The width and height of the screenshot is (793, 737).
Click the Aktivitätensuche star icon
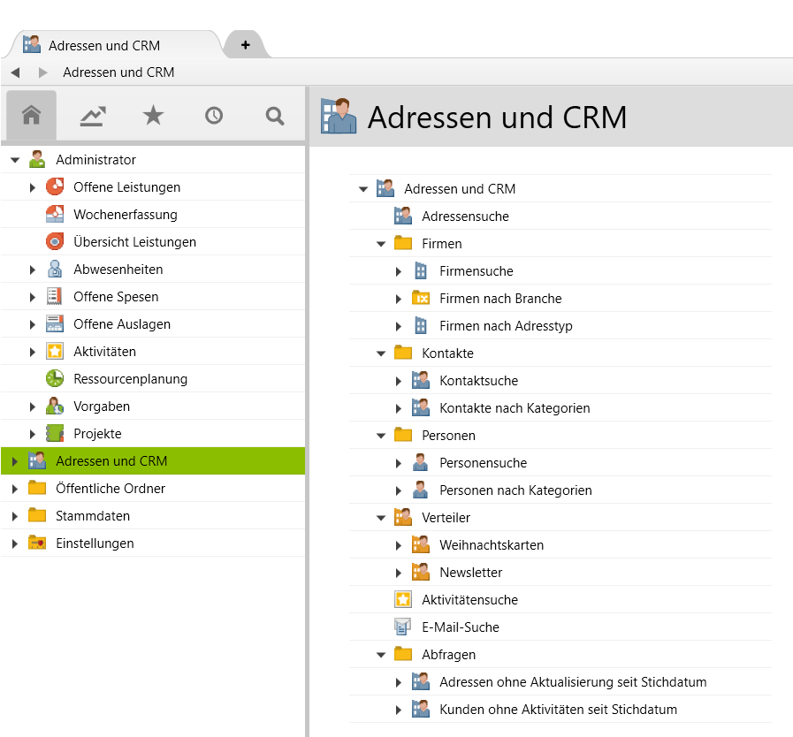[403, 599]
